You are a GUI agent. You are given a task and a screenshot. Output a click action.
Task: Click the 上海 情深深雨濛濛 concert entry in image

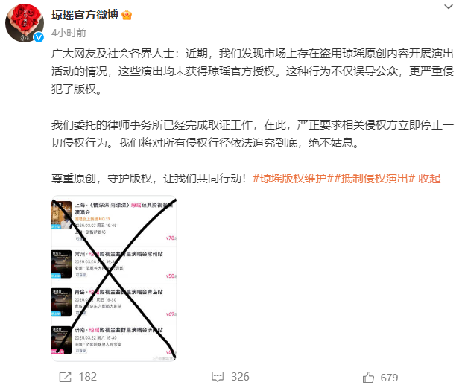coord(114,221)
